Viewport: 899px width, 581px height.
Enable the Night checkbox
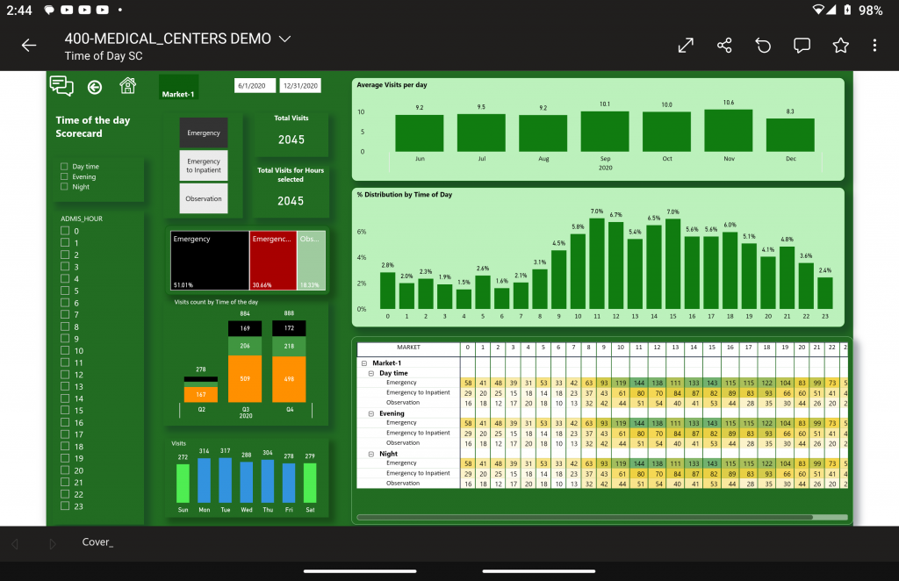[64, 187]
